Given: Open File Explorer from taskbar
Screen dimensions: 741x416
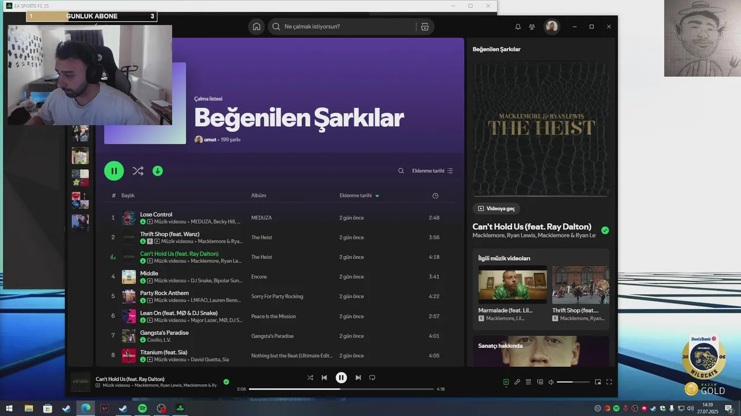Looking at the screenshot, I should click(28, 408).
